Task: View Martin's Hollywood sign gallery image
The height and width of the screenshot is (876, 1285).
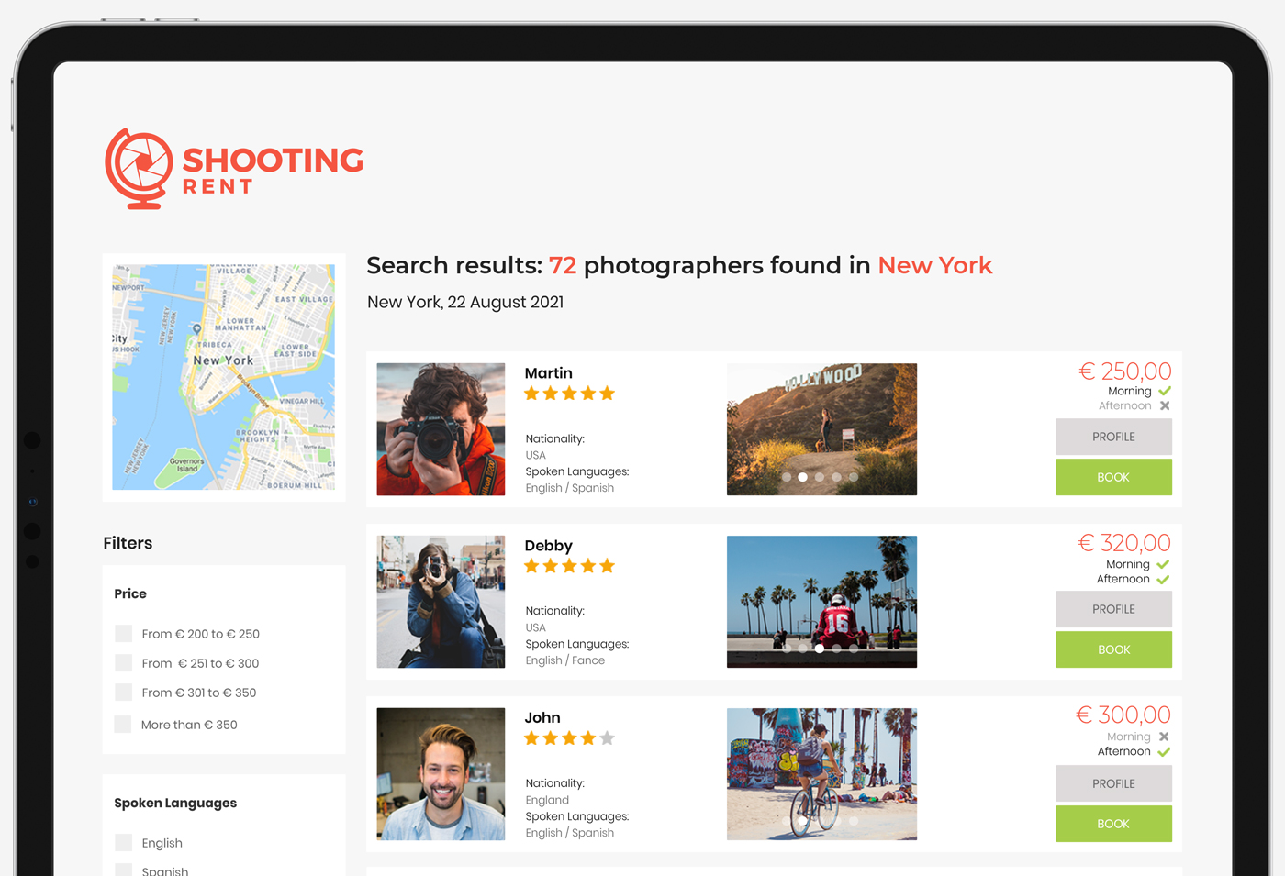Action: pos(821,429)
